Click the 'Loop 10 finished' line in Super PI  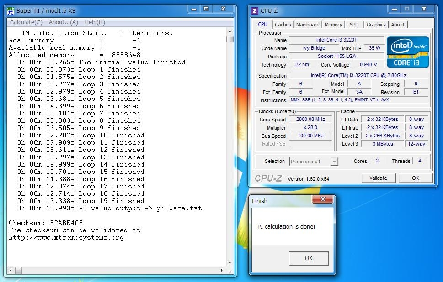point(80,136)
